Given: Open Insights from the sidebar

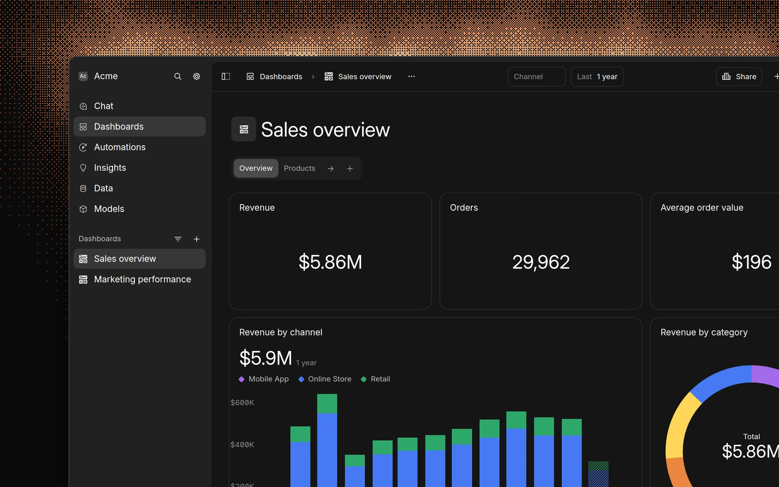Looking at the screenshot, I should point(139,168).
